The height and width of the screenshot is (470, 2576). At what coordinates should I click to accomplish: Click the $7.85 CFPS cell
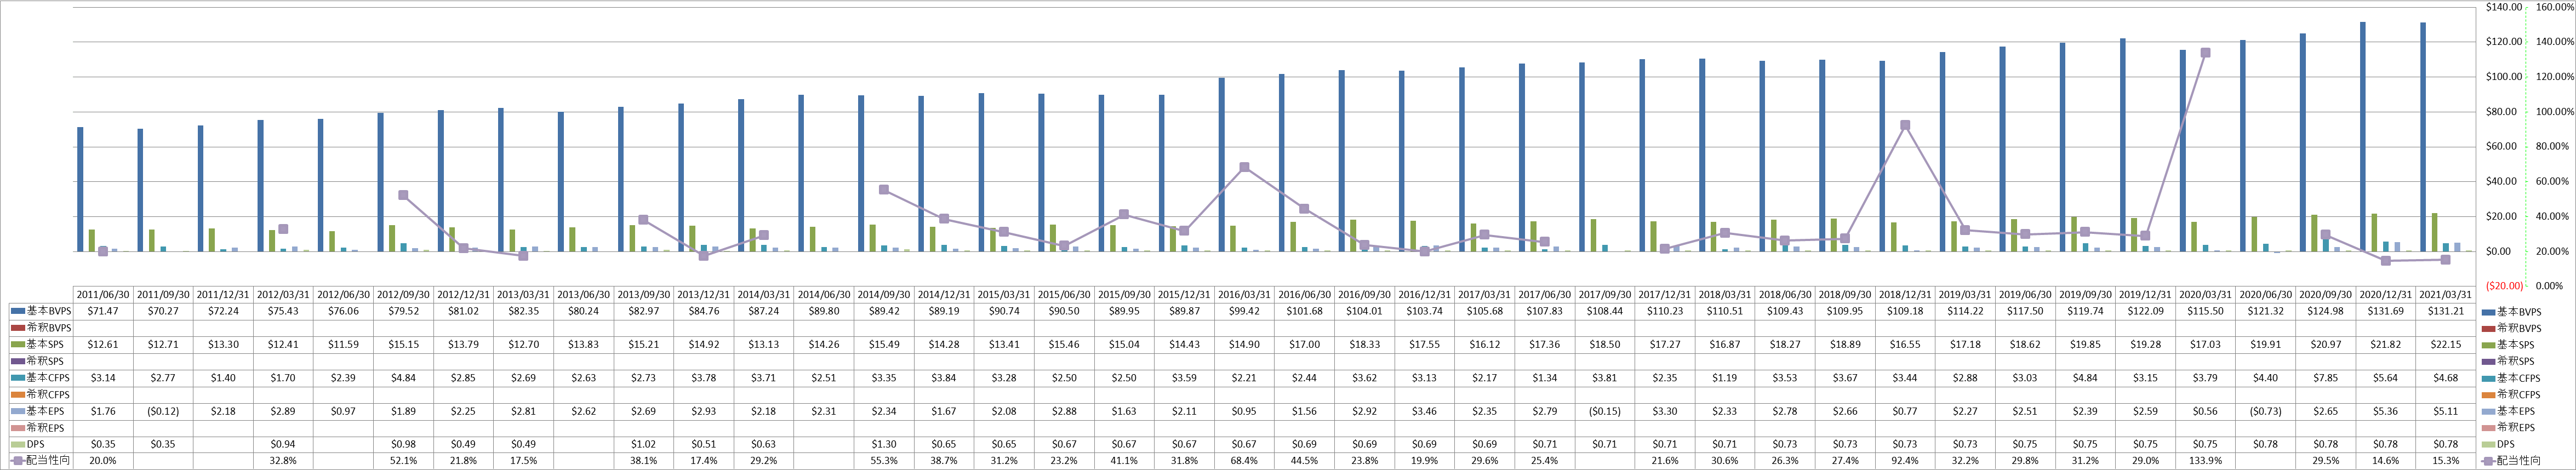(x=2325, y=378)
